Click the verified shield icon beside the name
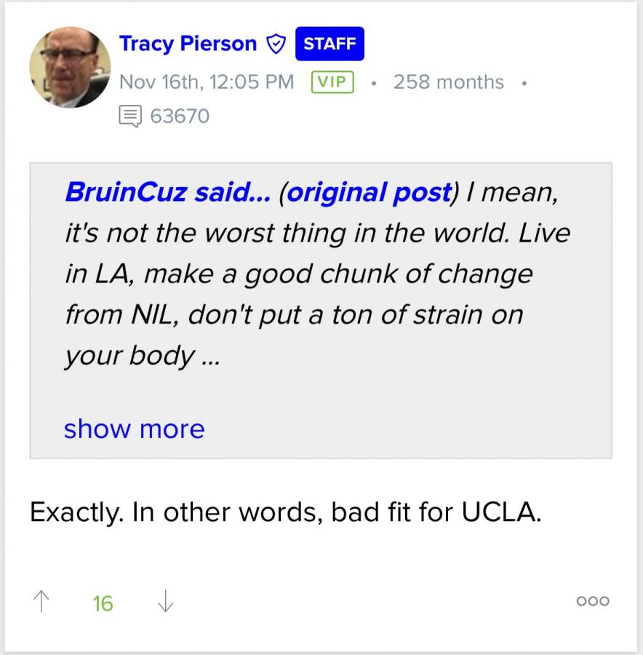 click(x=276, y=44)
